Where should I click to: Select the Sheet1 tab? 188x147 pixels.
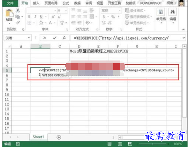pyautogui.click(x=39, y=137)
